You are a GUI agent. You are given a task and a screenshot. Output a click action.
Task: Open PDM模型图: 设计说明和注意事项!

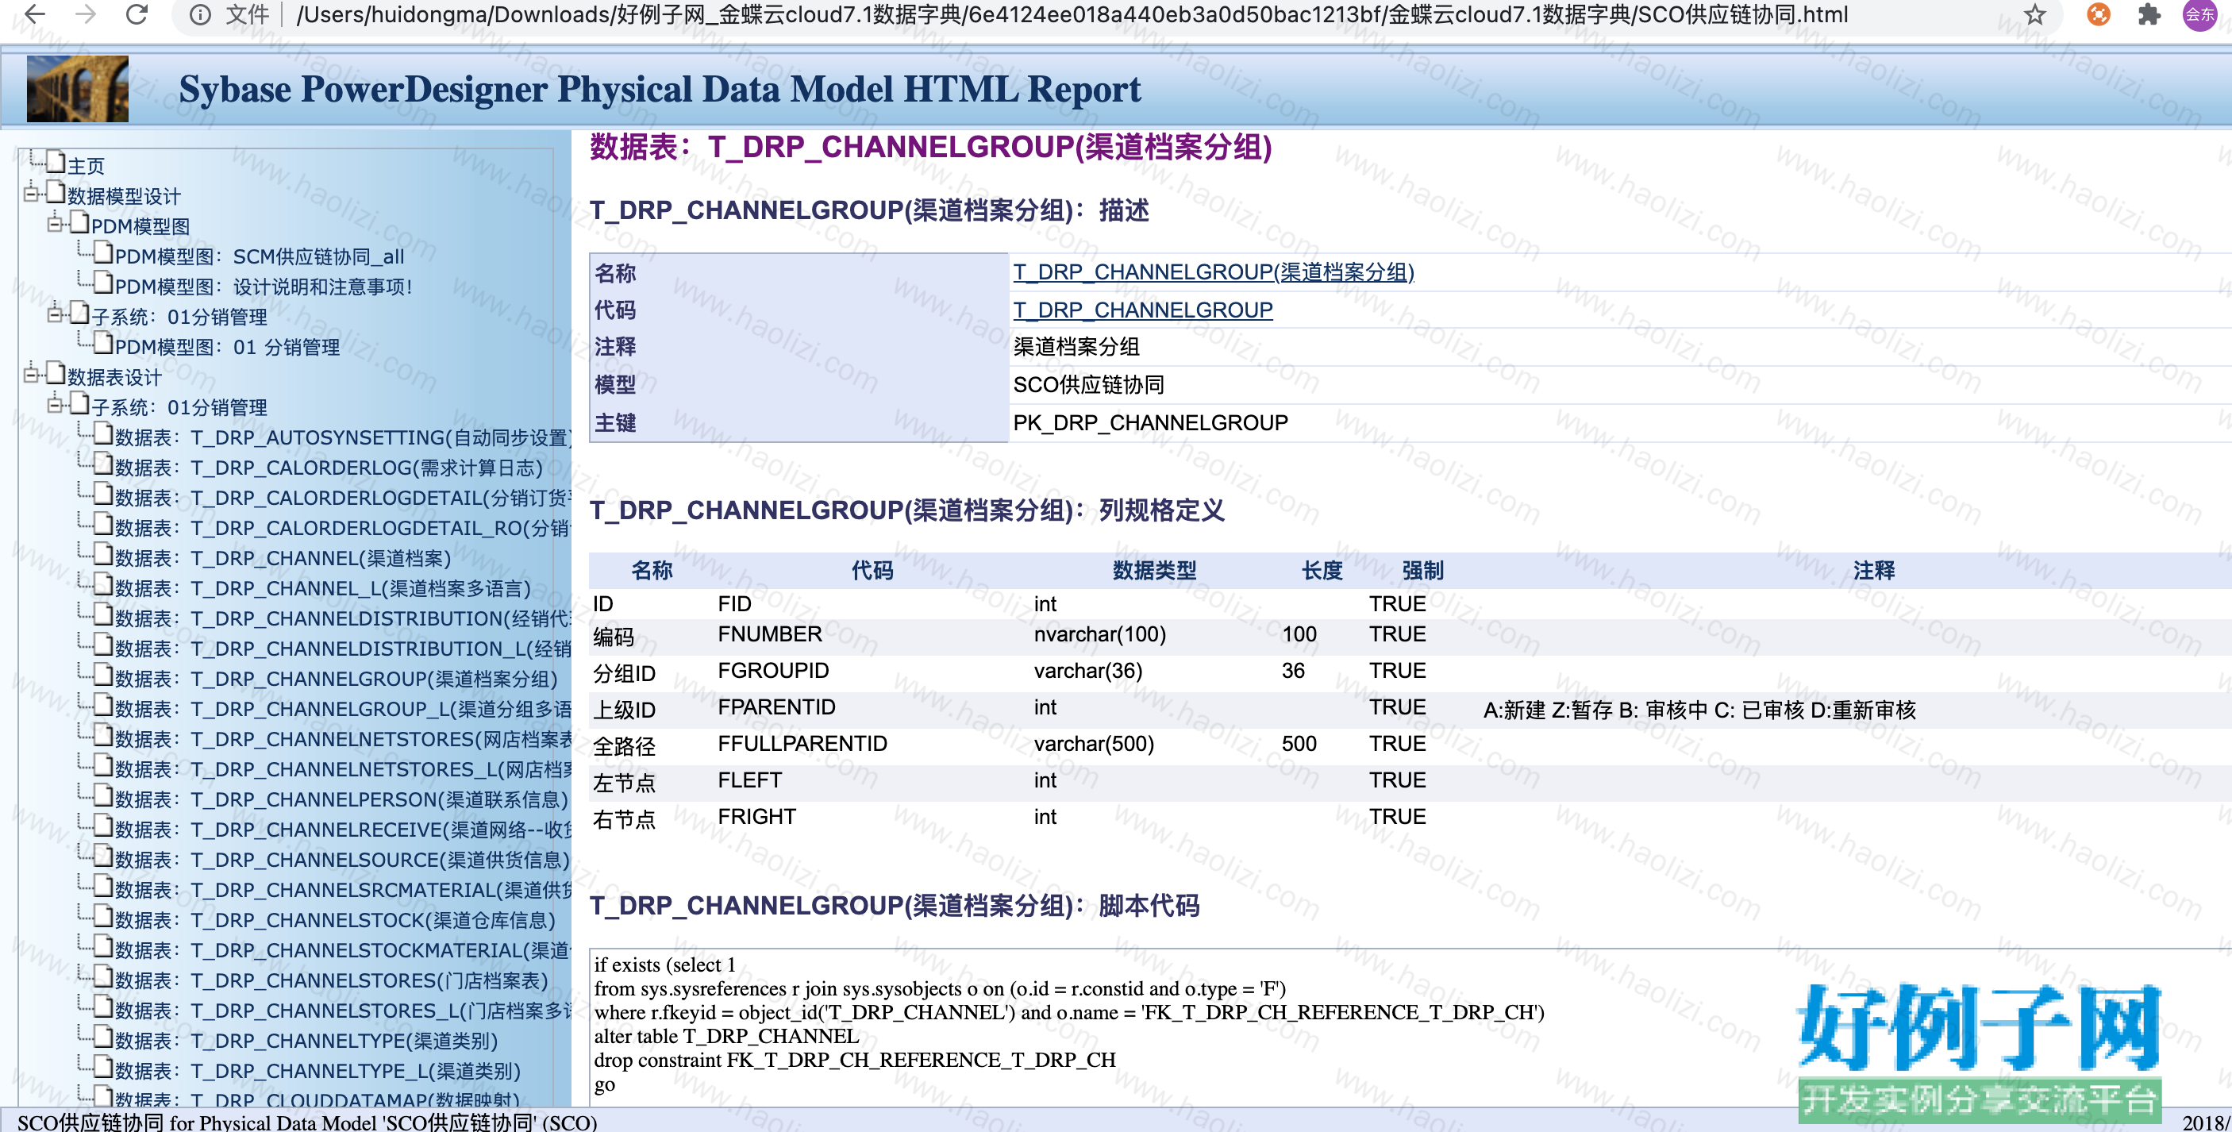click(x=264, y=287)
